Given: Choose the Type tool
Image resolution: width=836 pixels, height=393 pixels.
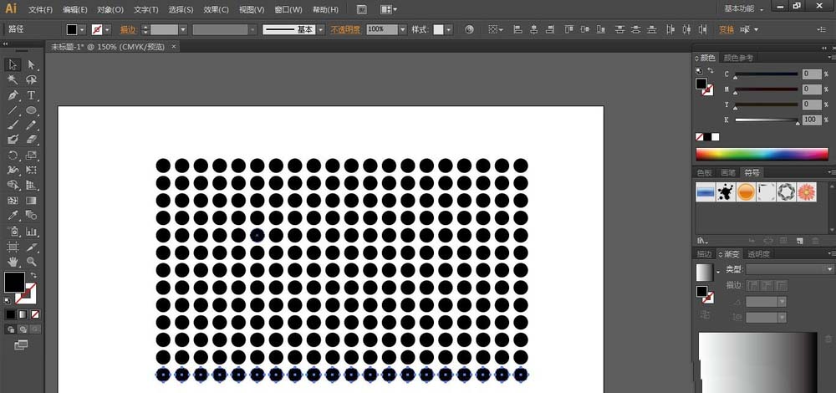Looking at the screenshot, I should click(x=32, y=95).
